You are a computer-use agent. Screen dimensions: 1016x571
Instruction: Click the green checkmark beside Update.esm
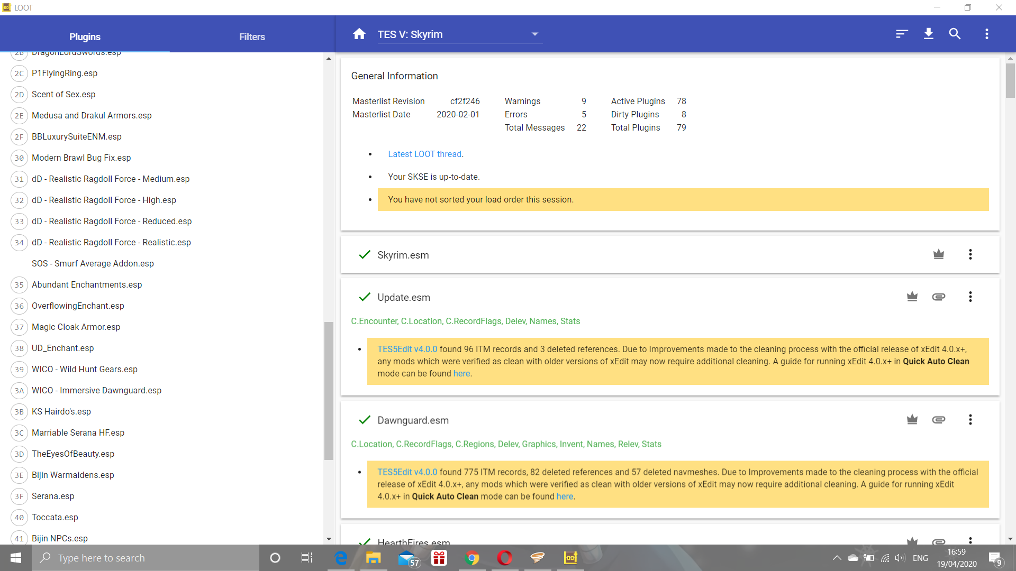point(365,297)
